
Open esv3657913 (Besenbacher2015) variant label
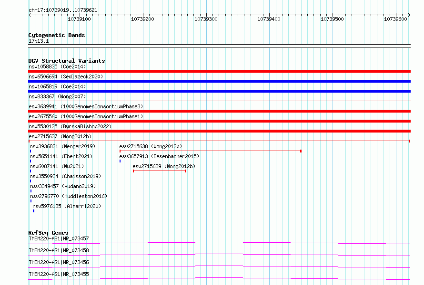click(159, 156)
